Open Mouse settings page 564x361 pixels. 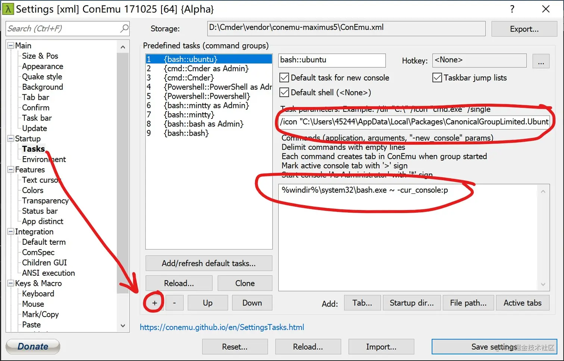tap(33, 304)
